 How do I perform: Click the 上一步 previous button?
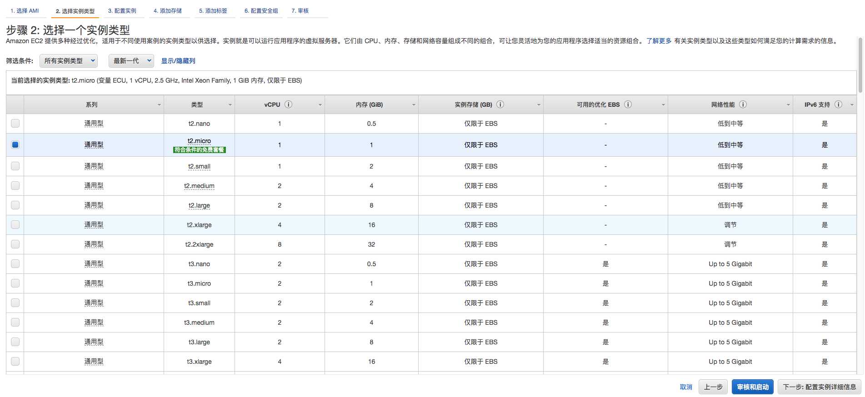713,387
